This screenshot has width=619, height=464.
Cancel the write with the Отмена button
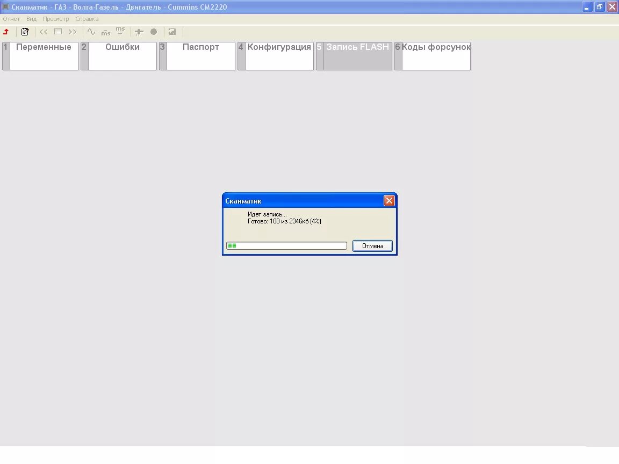(x=372, y=246)
